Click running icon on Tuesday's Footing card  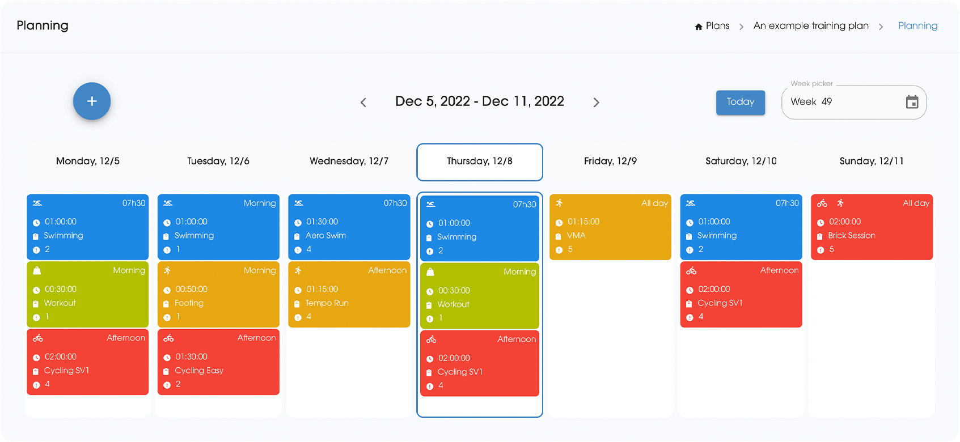click(167, 270)
